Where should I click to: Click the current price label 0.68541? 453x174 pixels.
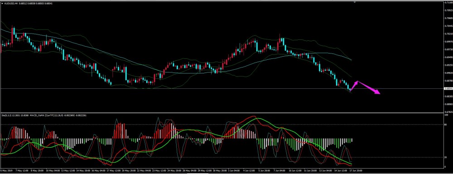448,88
